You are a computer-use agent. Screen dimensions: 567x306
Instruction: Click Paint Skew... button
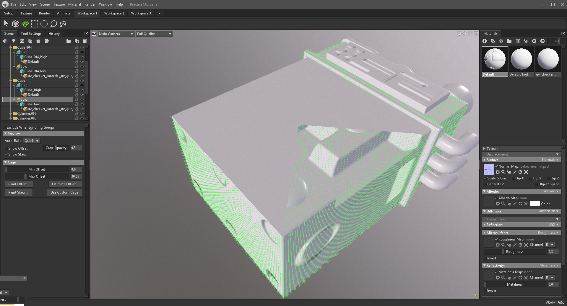(18, 192)
